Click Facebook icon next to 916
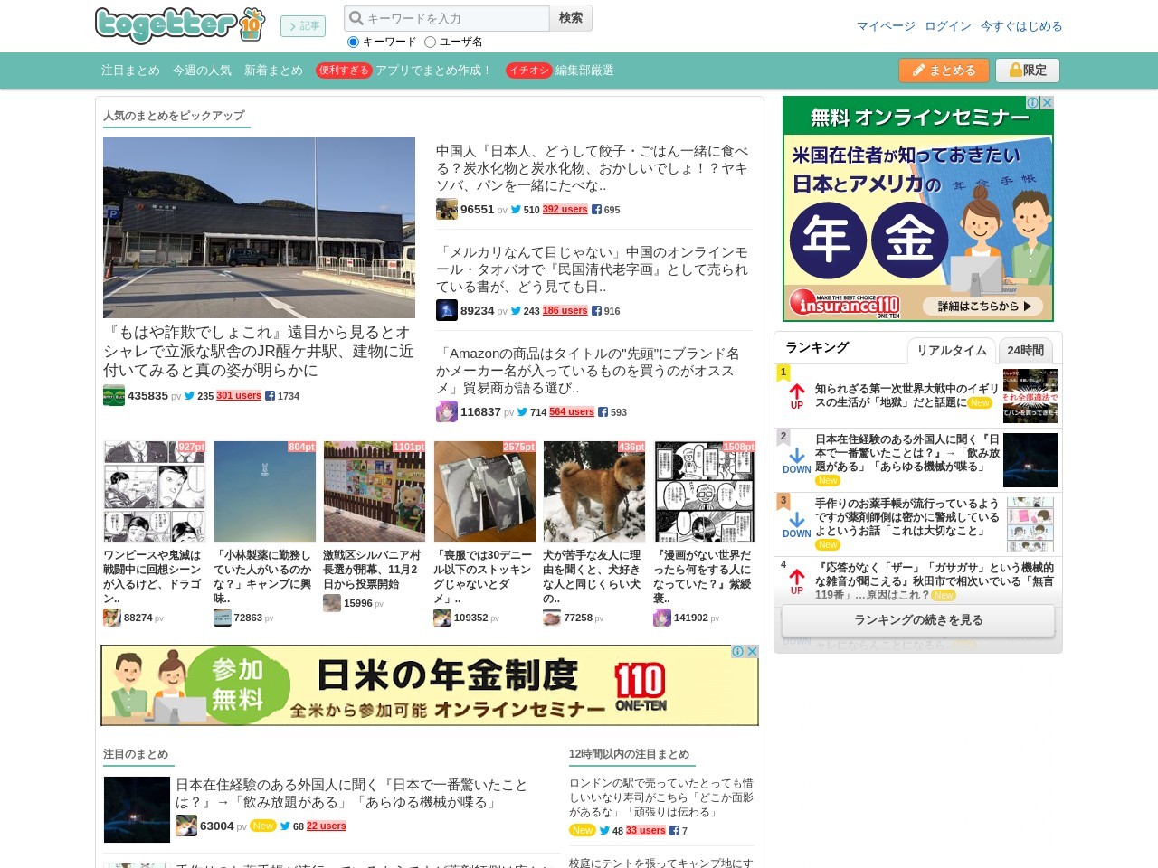Screen dimensions: 1158x868 (597, 311)
